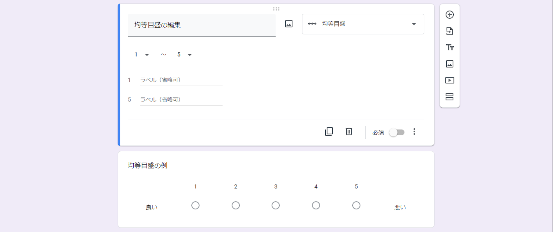553x232 pixels.
Task: Toggle the 必須 required switch
Action: click(x=397, y=132)
